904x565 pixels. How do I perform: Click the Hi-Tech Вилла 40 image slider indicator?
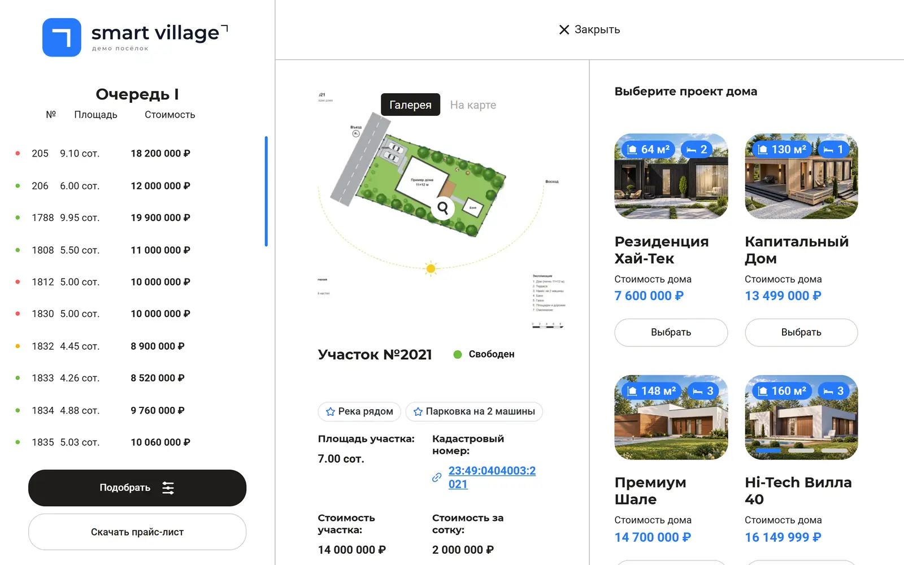coord(801,450)
